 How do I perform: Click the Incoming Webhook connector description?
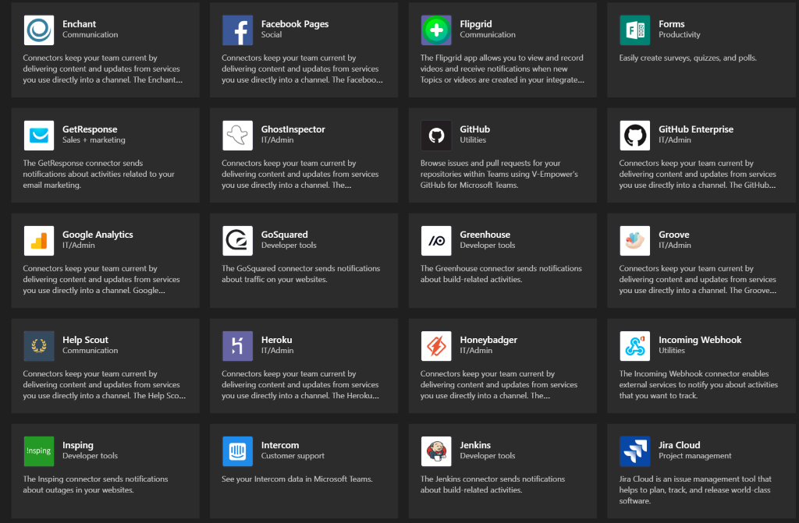(698, 384)
